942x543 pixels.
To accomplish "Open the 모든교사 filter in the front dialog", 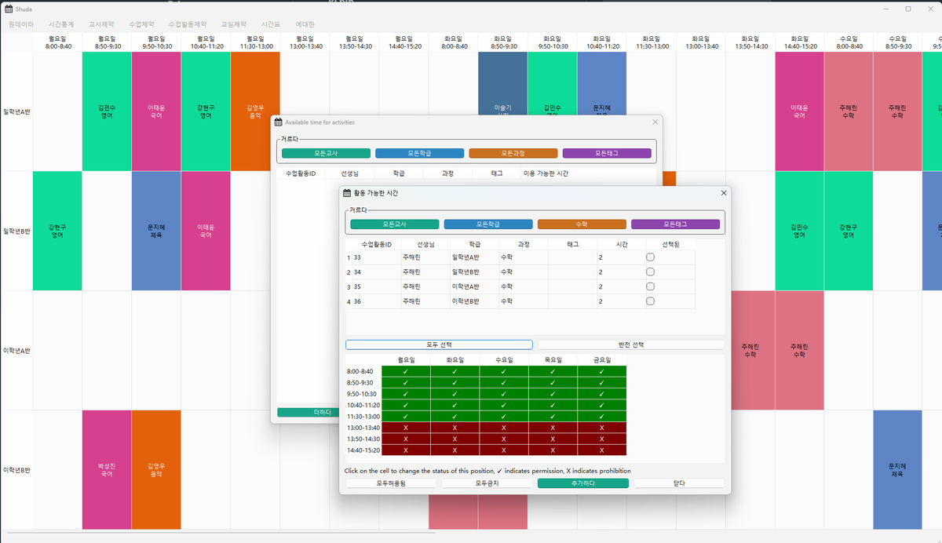I will (x=395, y=224).
